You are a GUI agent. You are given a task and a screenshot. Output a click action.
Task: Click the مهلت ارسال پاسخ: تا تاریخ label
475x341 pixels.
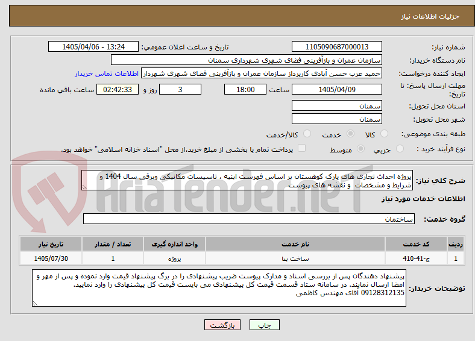coord(433,90)
